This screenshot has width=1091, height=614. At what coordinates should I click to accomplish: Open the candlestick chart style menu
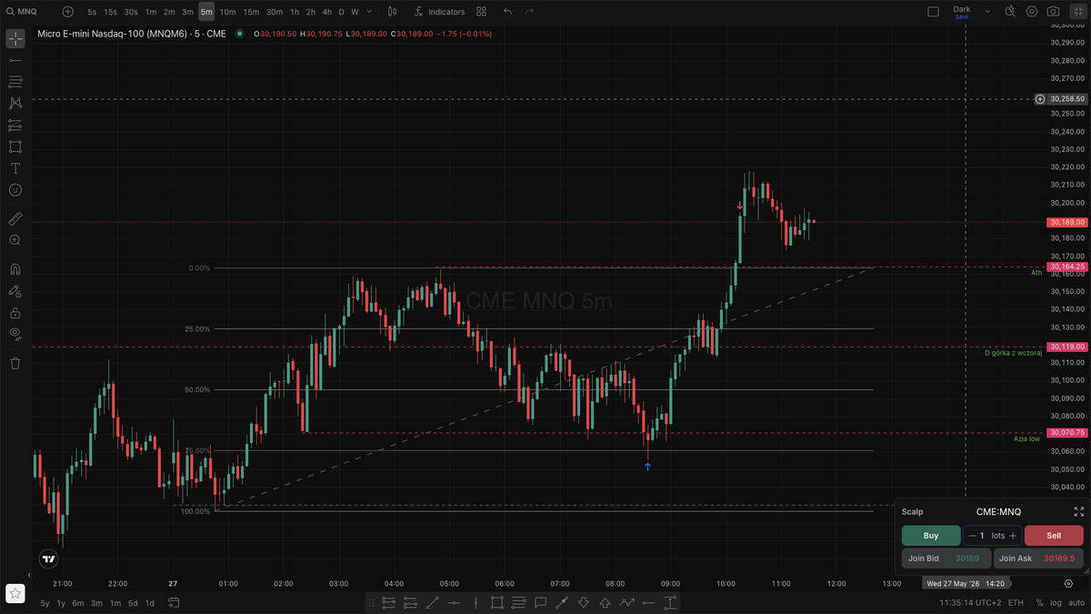392,12
